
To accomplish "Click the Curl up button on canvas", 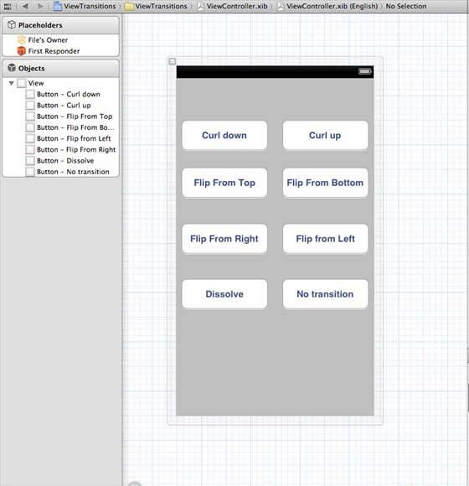I will [325, 136].
